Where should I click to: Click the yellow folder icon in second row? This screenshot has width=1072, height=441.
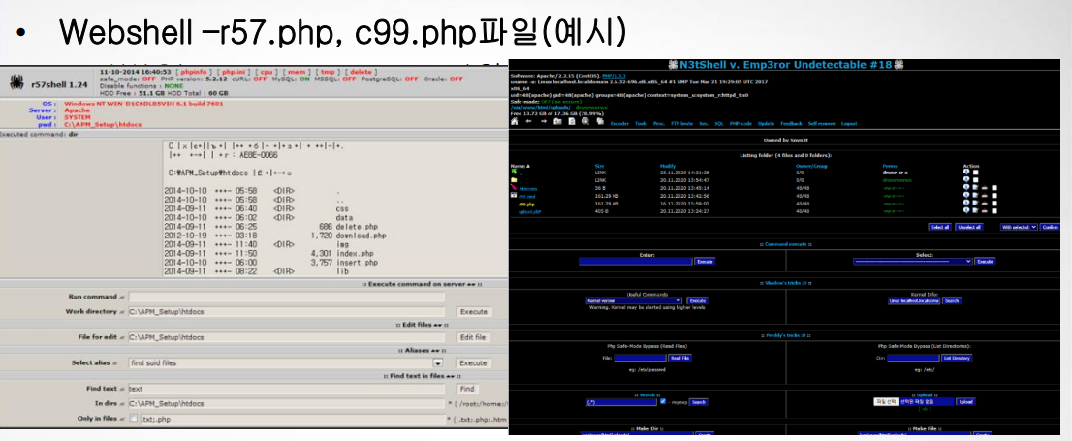click(514, 180)
